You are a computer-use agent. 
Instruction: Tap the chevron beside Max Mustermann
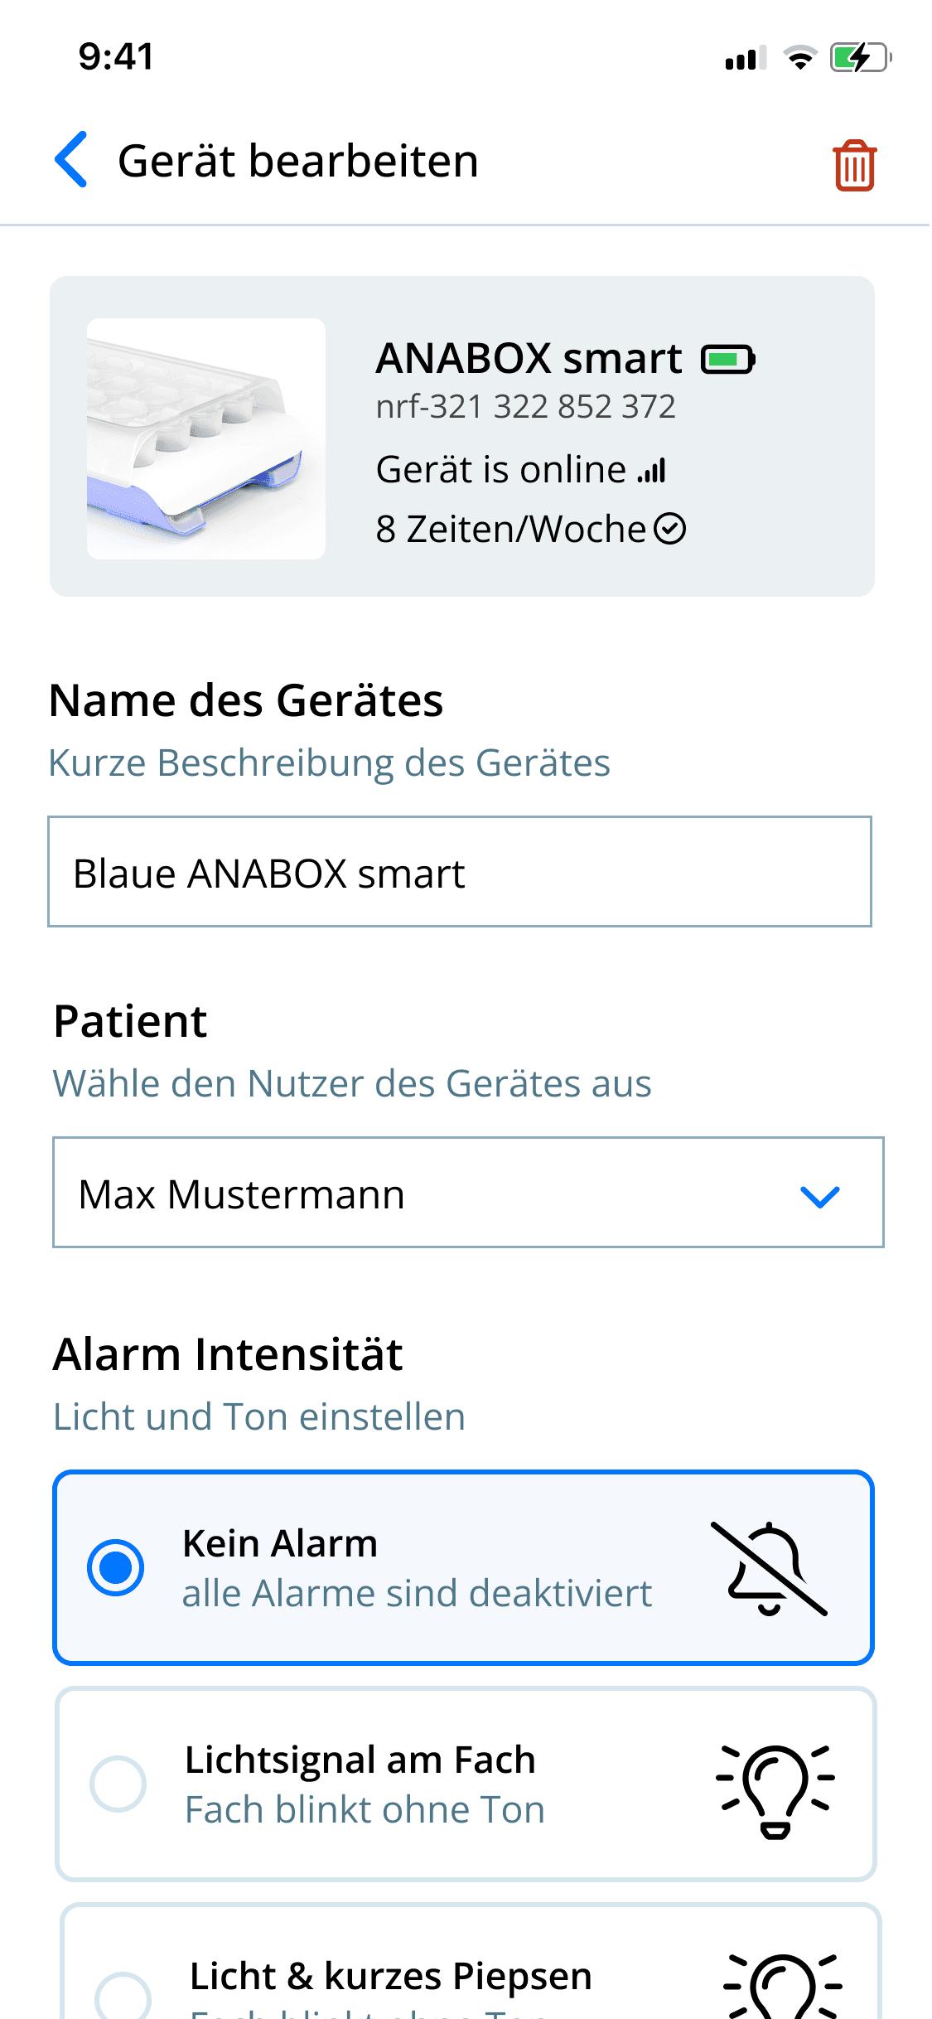(819, 1193)
